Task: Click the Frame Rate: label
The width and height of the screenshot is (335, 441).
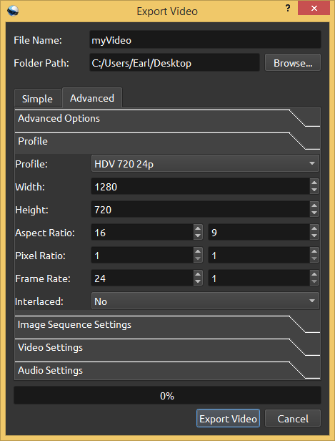Action: pos(43,278)
